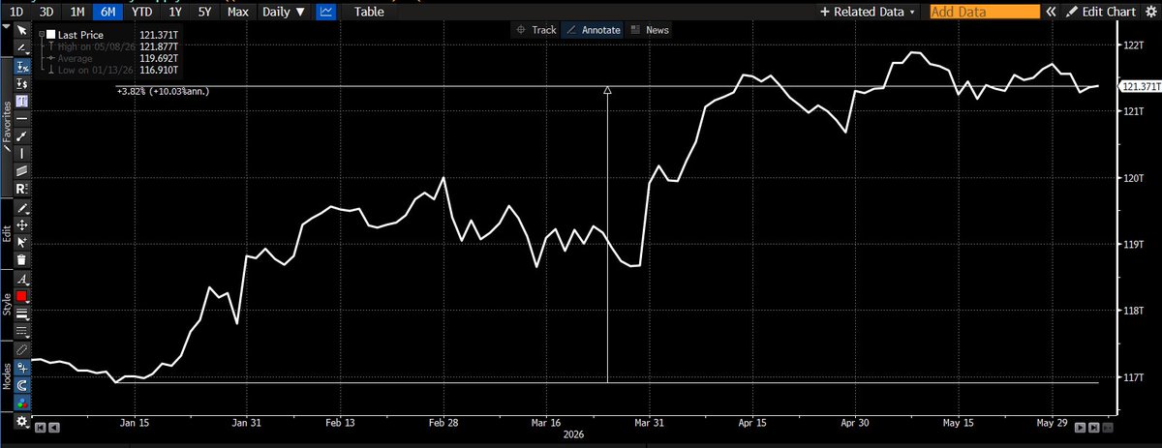
Task: Switch to Table view
Action: point(368,12)
